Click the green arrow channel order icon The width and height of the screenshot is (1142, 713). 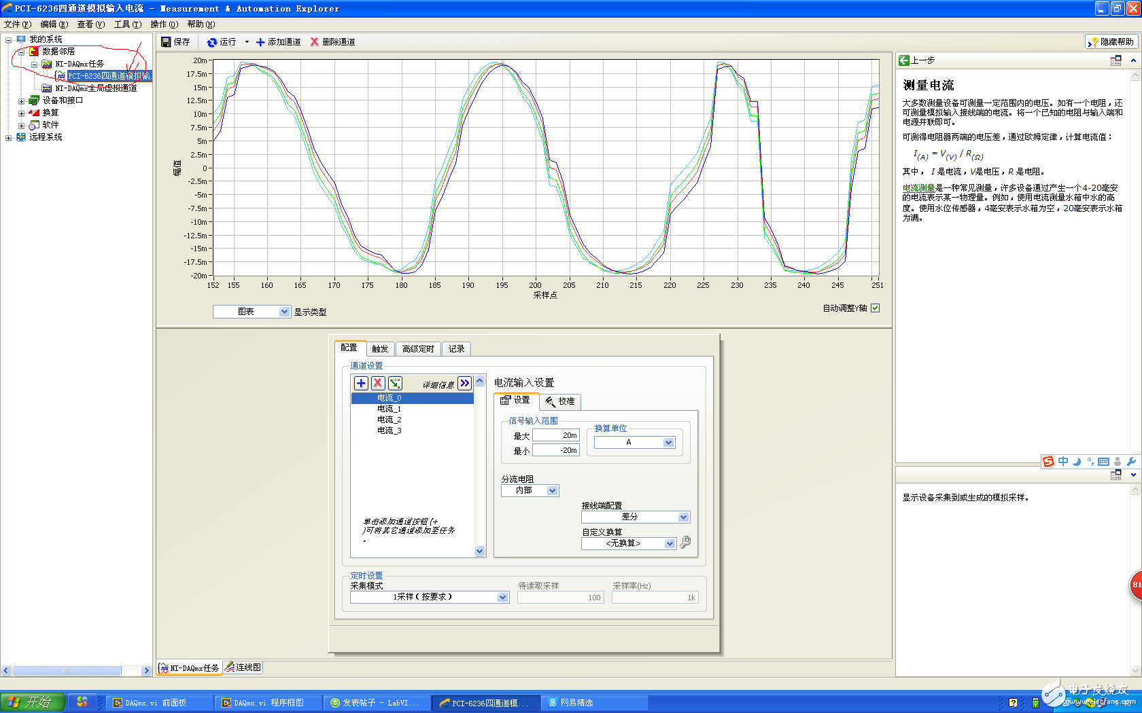(x=395, y=384)
